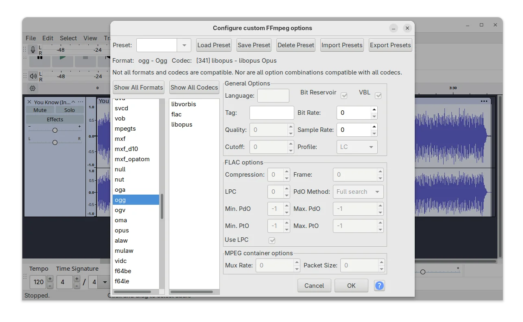
Task: Toggle the Use LPC checkbox
Action: pyautogui.click(x=272, y=240)
